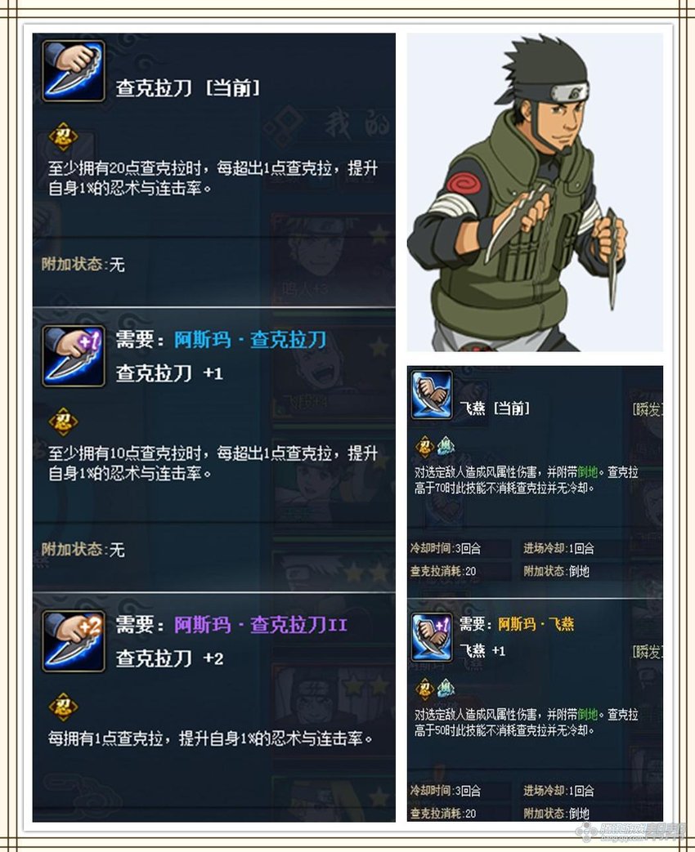Open the yellow 阿斯玛·飞燕 requirement link
695x852 pixels.
point(536,624)
